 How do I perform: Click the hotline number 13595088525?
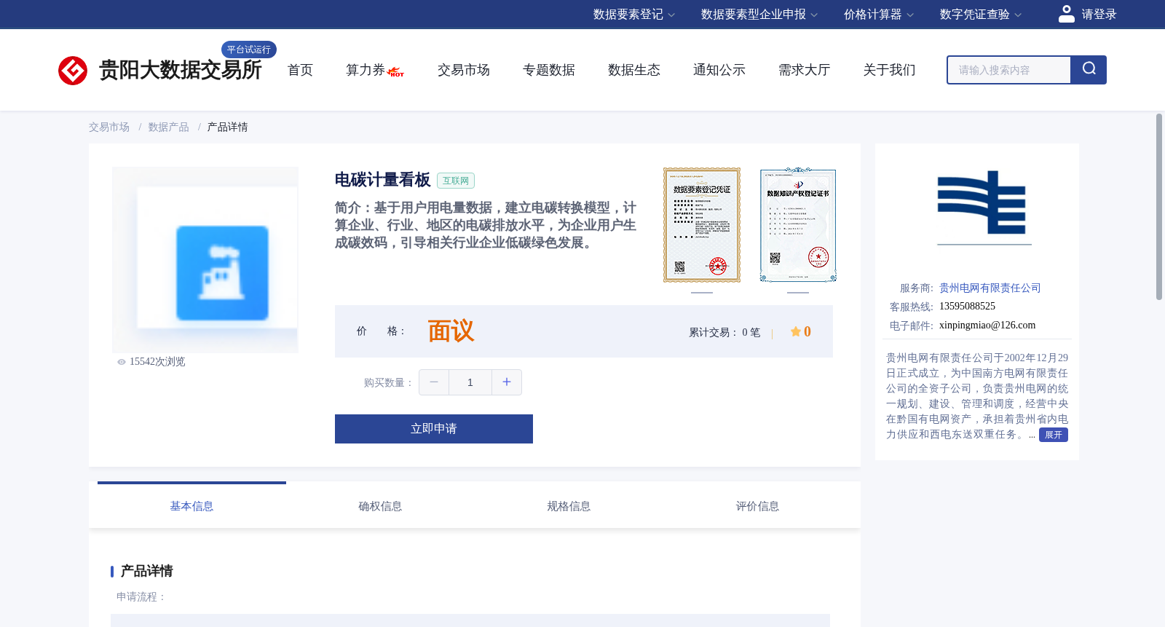pyautogui.click(x=967, y=307)
